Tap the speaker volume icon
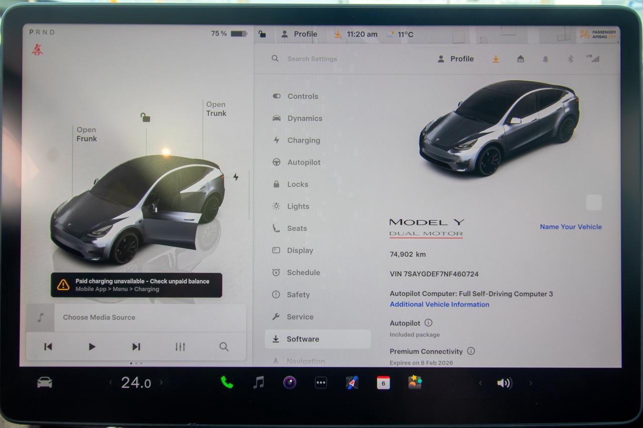The height and width of the screenshot is (428, 643). click(x=504, y=383)
